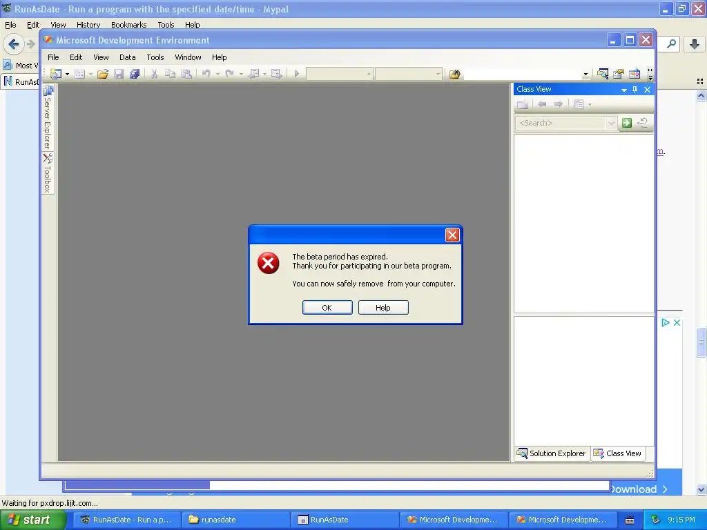
Task: Click the New Project toolbar icon
Action: [56, 74]
